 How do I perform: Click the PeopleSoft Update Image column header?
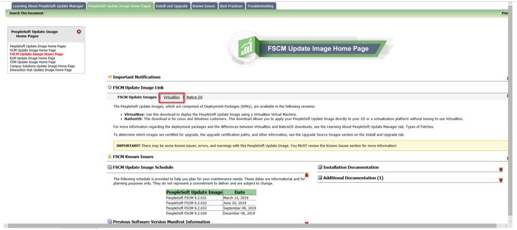point(194,192)
